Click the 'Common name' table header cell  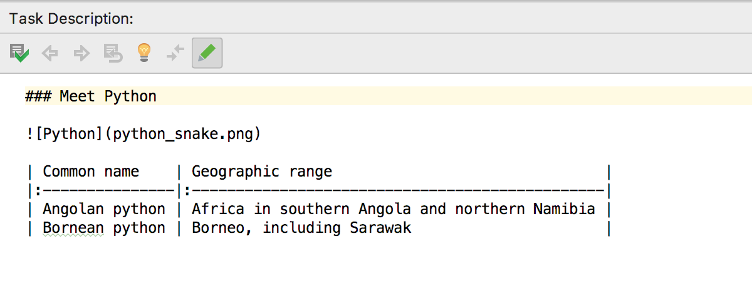[91, 172]
